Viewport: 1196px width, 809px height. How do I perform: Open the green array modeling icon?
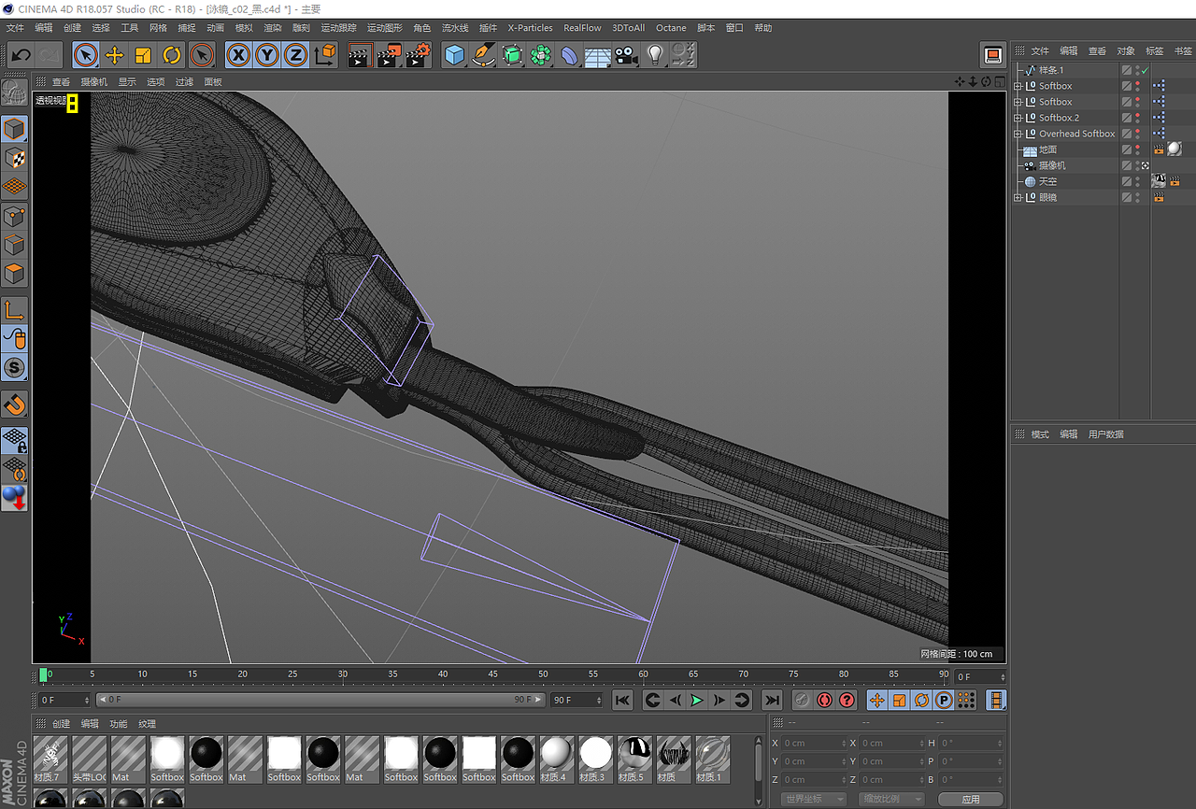pos(540,55)
